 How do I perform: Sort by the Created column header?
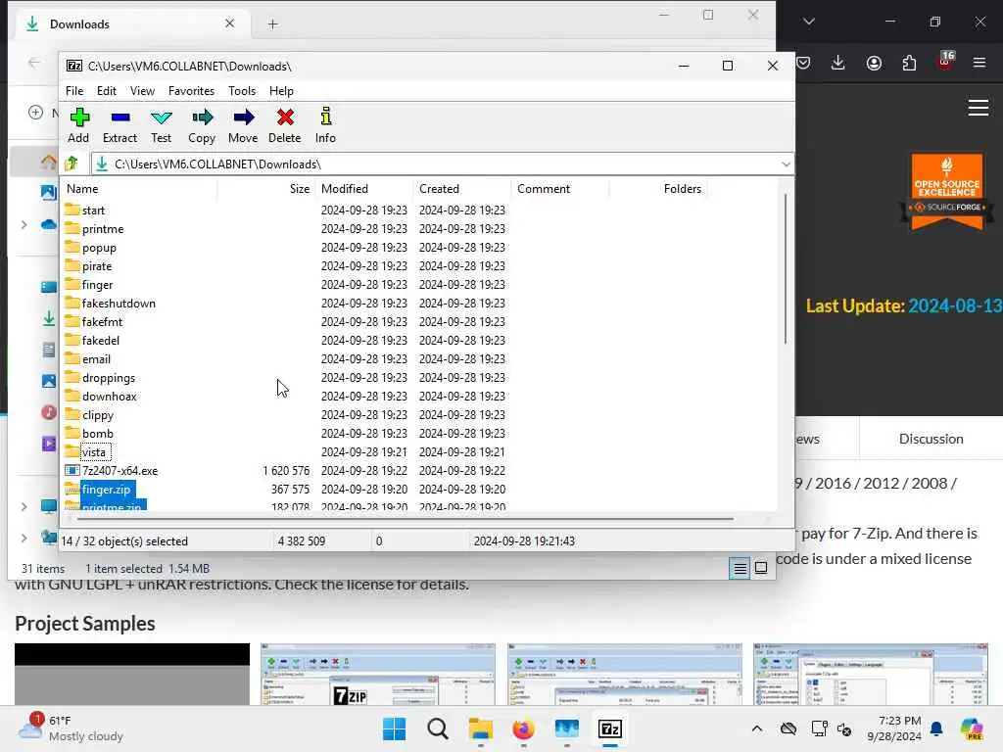[462, 189]
